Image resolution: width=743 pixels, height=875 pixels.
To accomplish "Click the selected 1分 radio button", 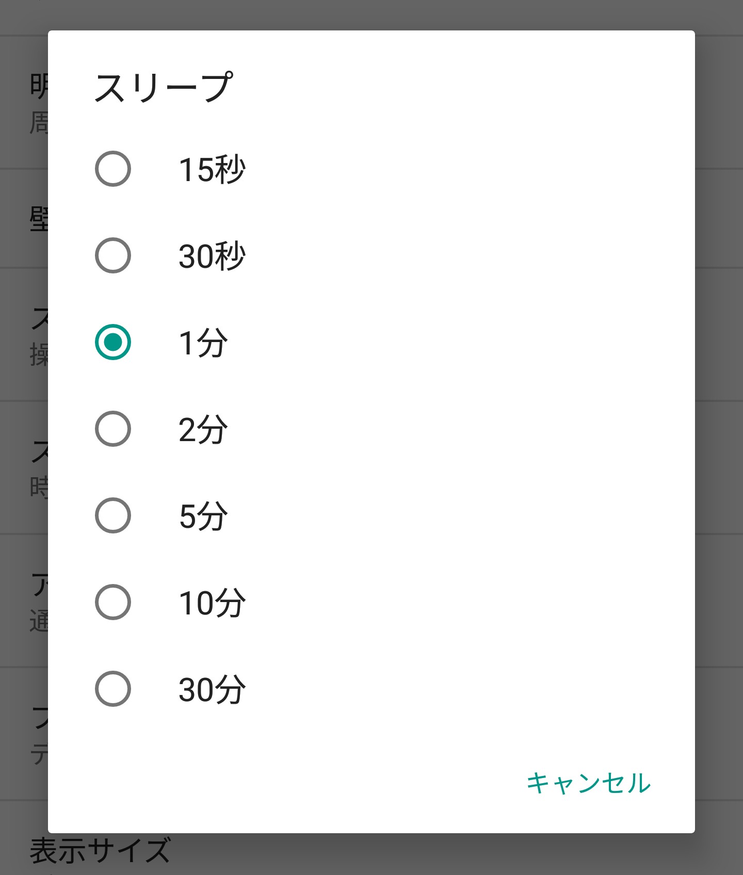I will pos(113,342).
